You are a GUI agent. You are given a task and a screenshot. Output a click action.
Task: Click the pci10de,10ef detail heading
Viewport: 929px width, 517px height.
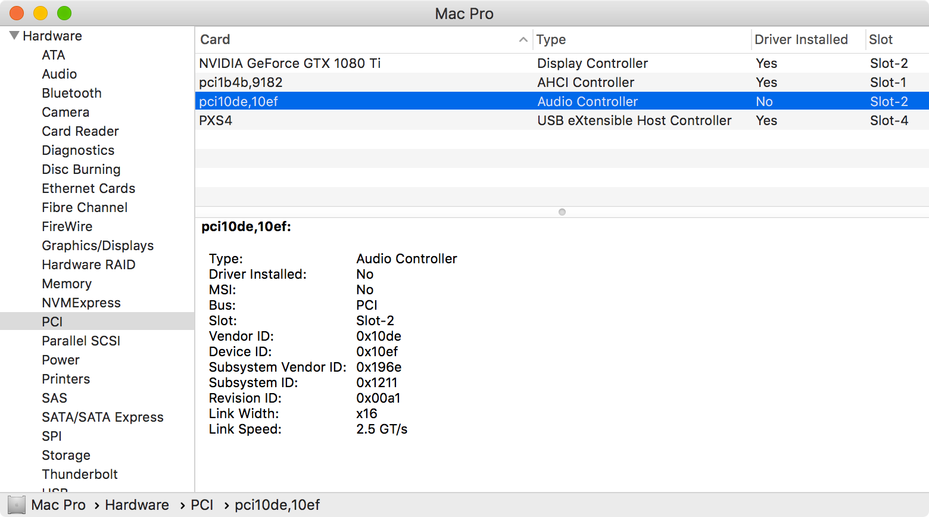point(246,226)
